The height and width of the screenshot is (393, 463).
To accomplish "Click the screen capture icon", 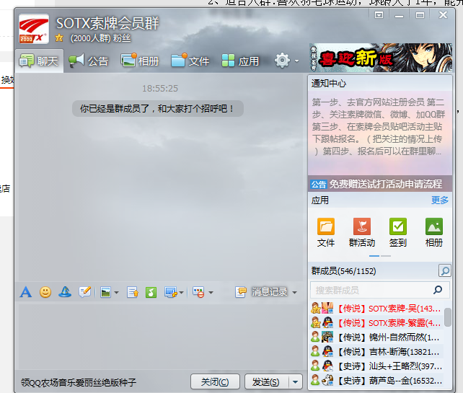I will click(171, 293).
